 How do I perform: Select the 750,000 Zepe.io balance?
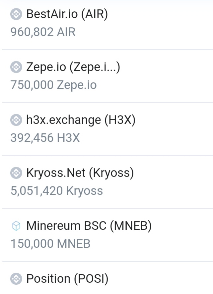(x=53, y=85)
